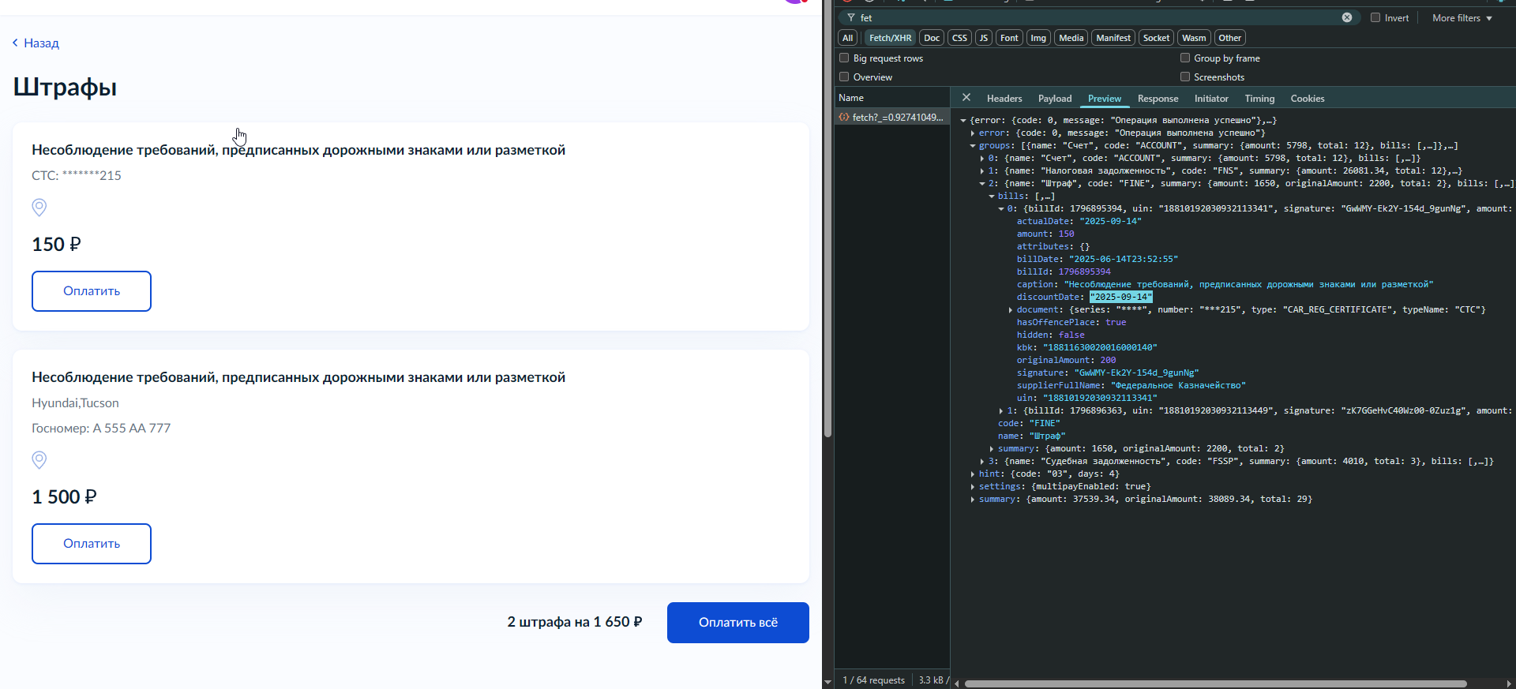Switch to the Cookies tab
The width and height of the screenshot is (1516, 689).
tap(1308, 99)
